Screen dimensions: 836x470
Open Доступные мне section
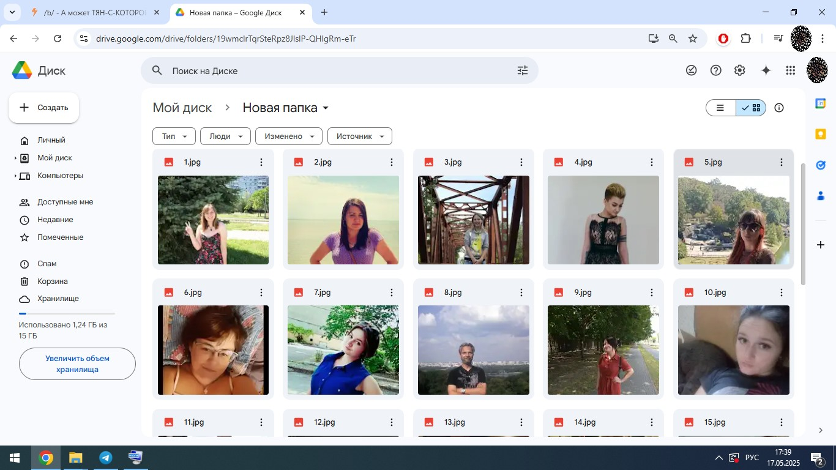[x=65, y=202]
